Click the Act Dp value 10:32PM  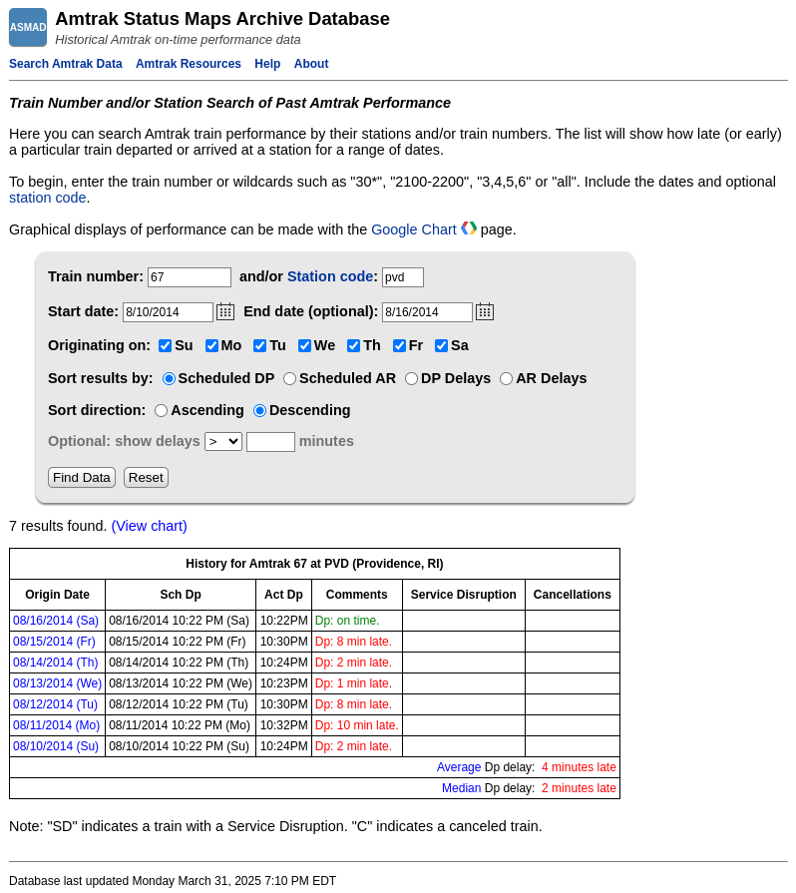point(283,725)
